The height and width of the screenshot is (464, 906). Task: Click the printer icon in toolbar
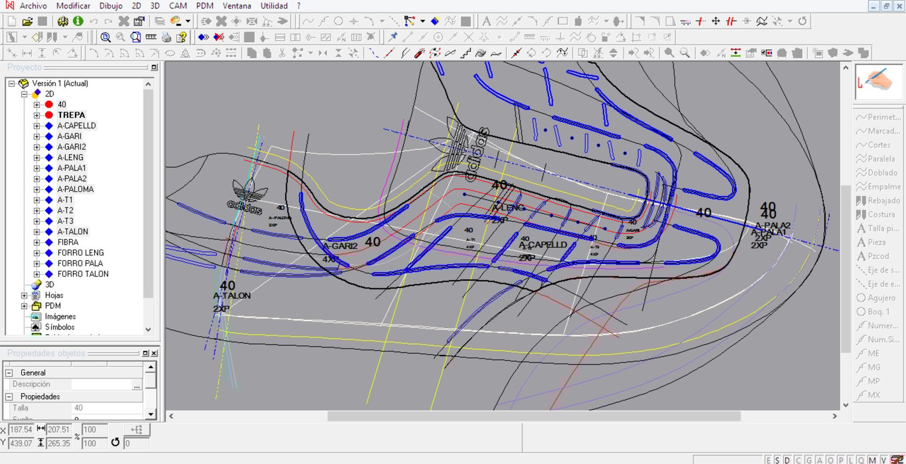[x=167, y=37]
